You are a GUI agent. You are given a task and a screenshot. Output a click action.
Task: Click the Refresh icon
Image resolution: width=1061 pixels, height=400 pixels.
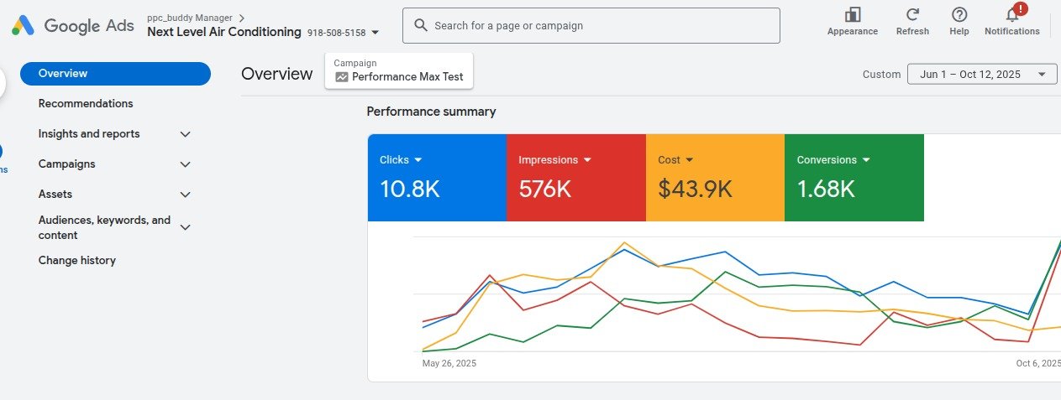912,14
